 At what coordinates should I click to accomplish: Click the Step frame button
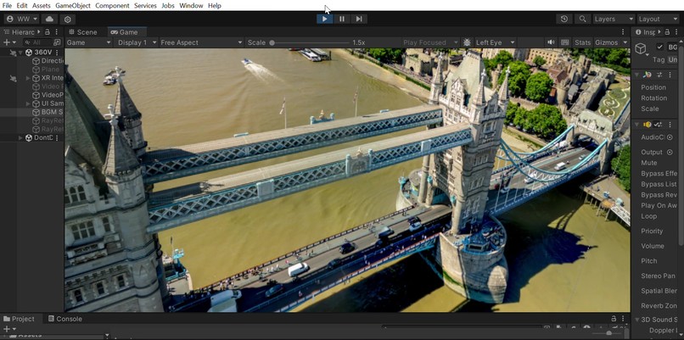point(359,19)
